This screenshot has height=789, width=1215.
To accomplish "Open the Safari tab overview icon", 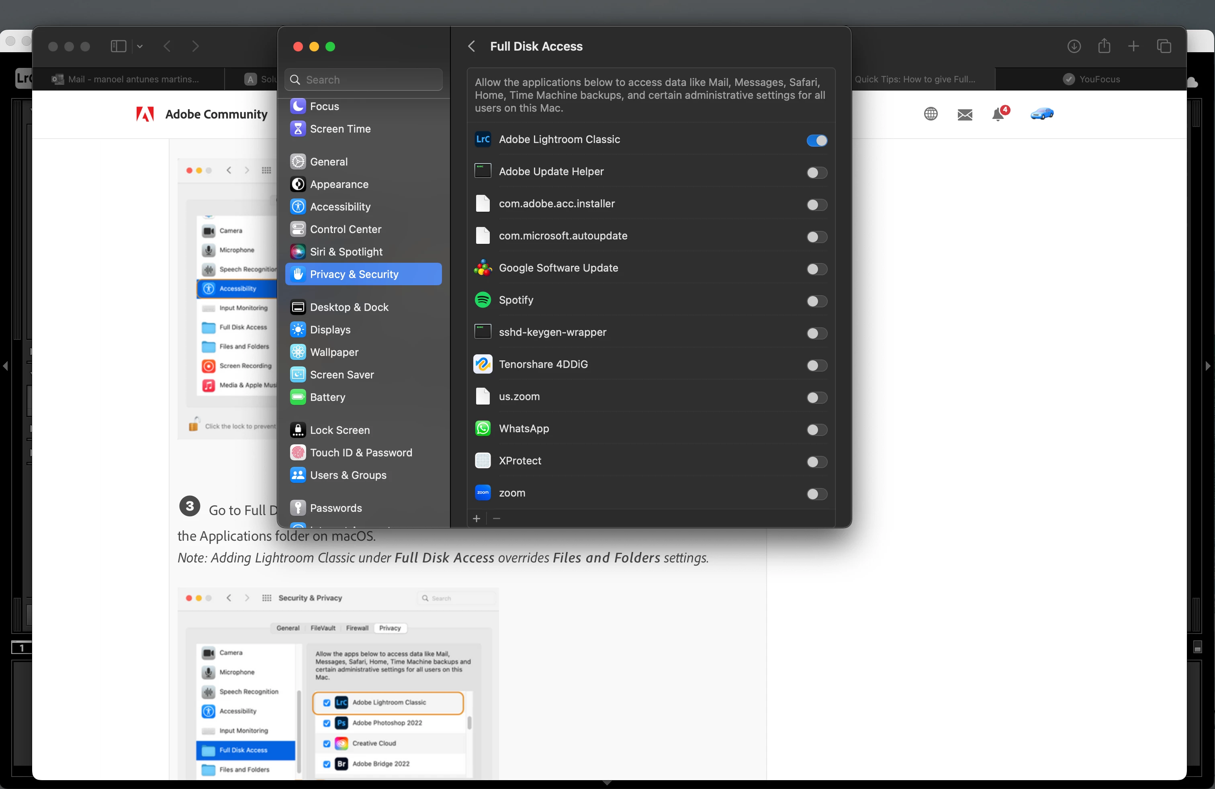I will pyautogui.click(x=1164, y=47).
